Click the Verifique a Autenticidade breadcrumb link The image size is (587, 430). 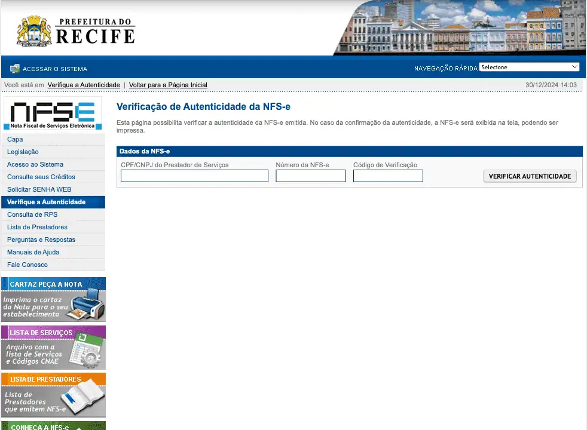click(84, 85)
